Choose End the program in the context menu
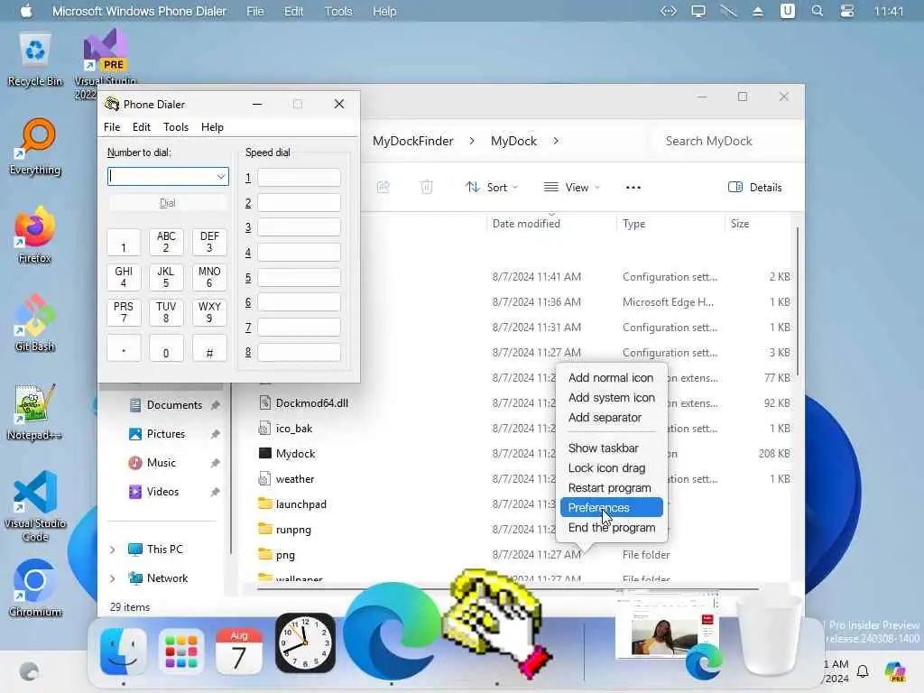 612,527
